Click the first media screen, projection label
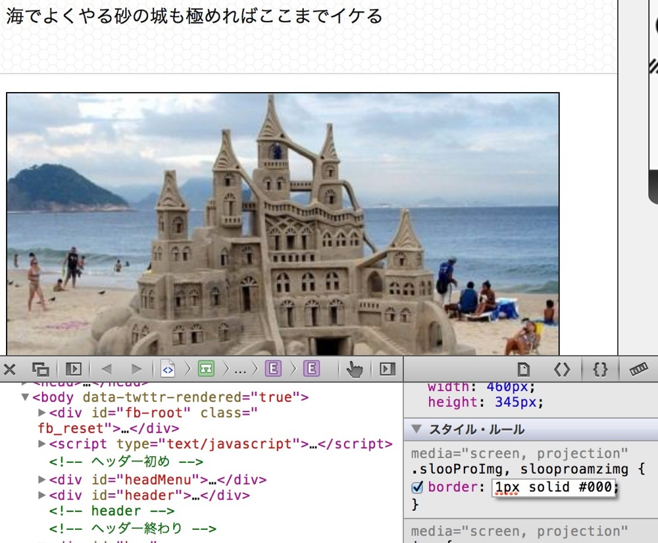The height and width of the screenshot is (543, 658). pyautogui.click(x=520, y=454)
